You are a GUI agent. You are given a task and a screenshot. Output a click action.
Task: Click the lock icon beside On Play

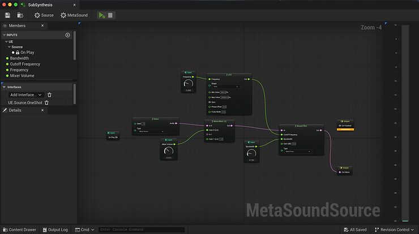(x=18, y=53)
